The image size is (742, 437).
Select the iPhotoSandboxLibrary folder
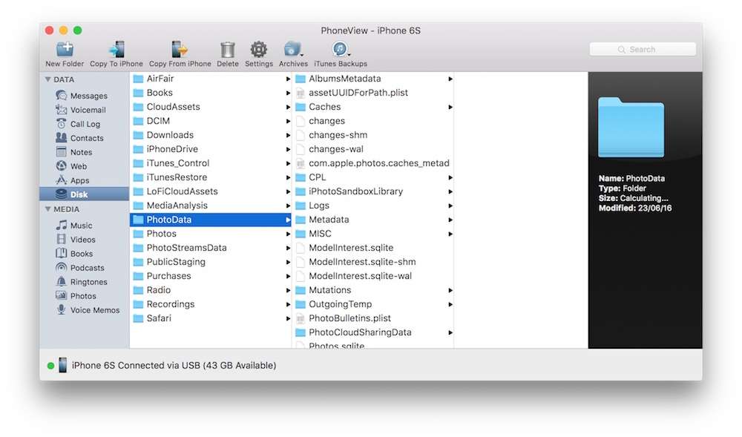pos(373,191)
